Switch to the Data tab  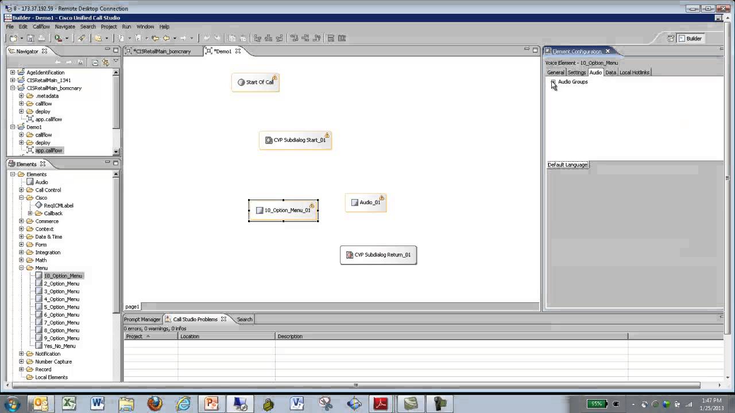(x=610, y=72)
